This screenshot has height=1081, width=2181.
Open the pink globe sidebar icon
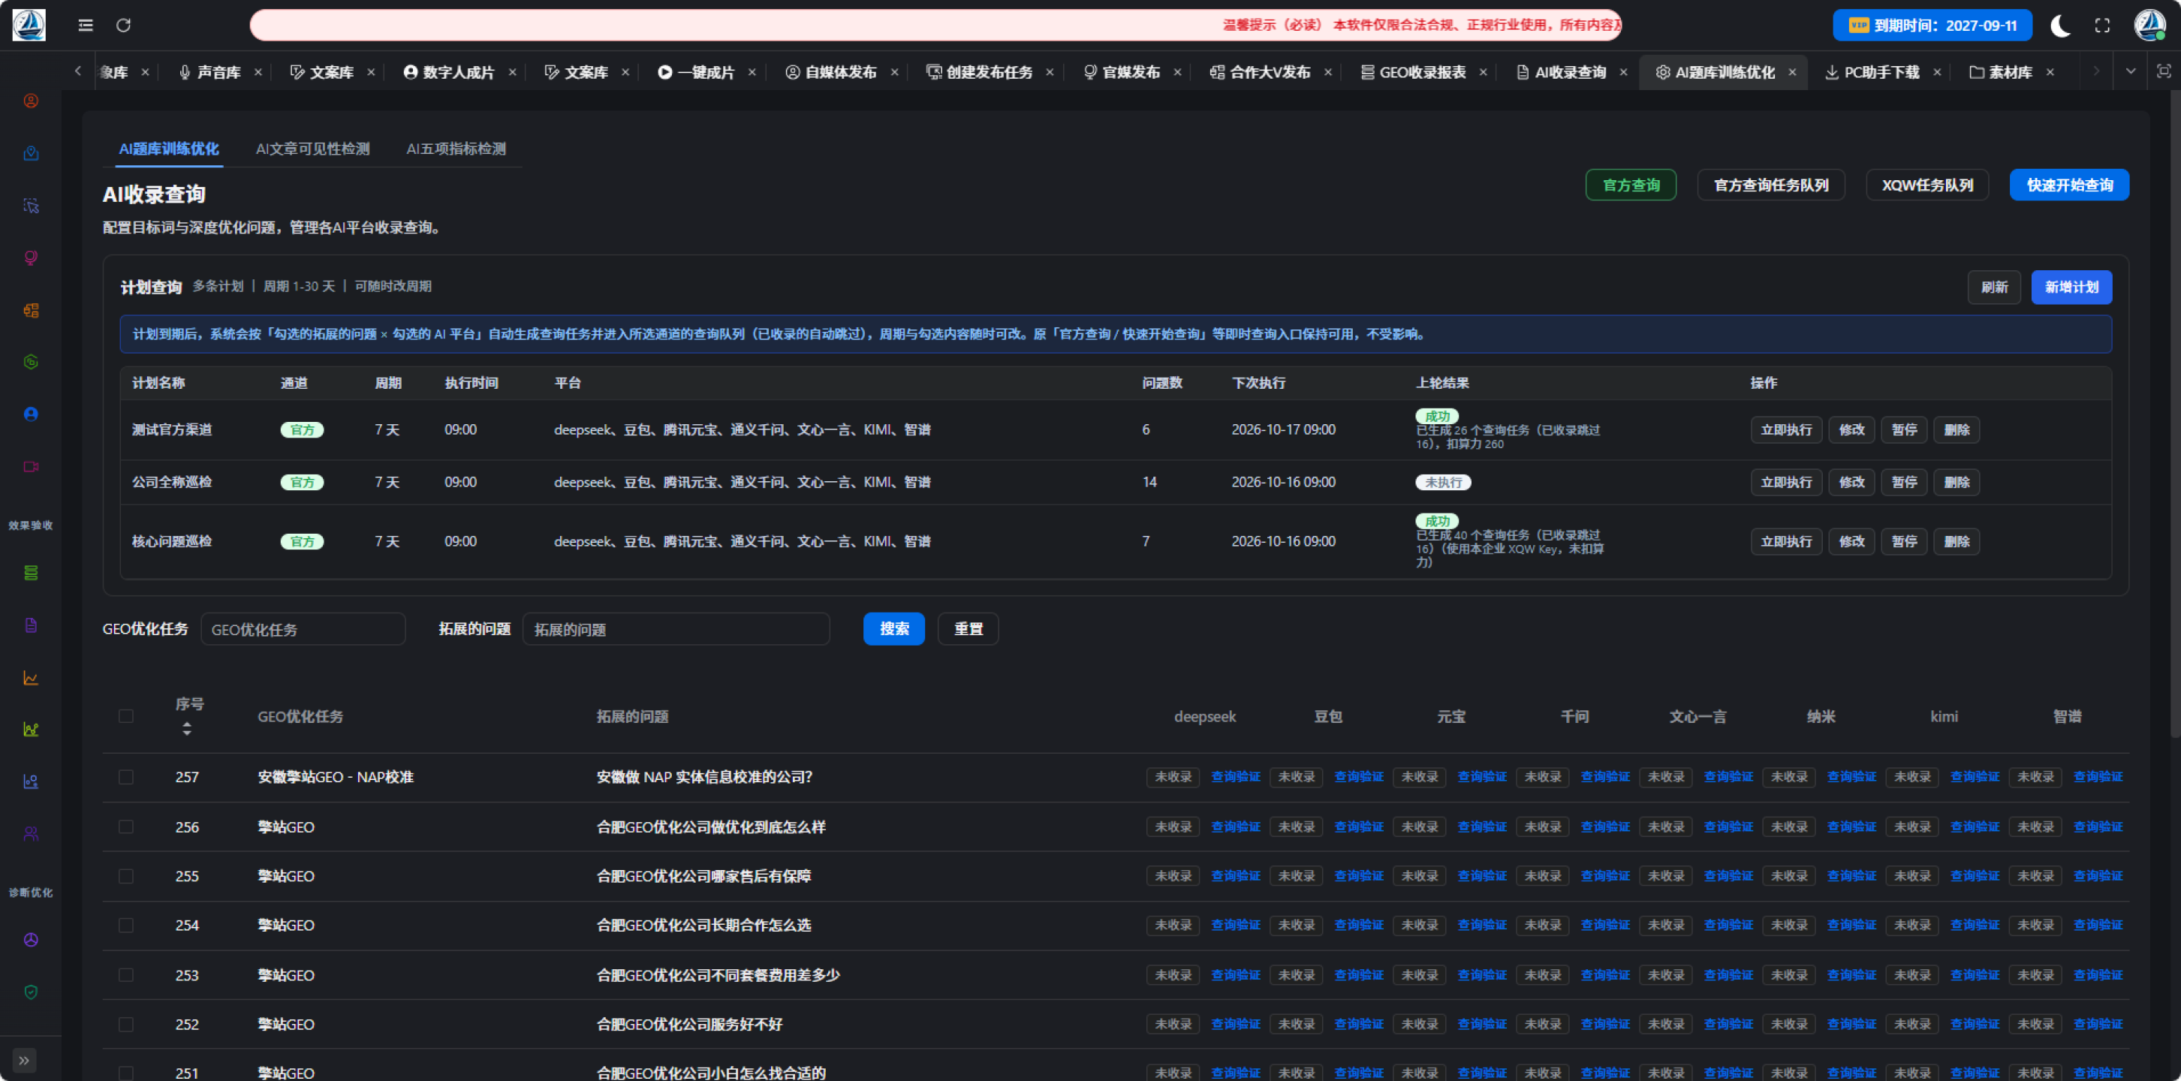(x=32, y=257)
